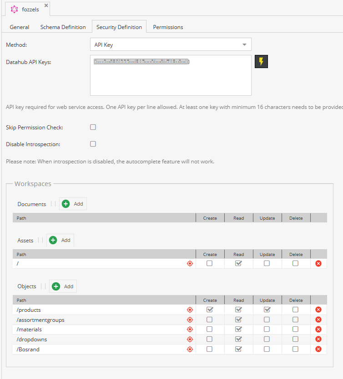343x379 pixels.
Task: Locate path target icon for /Bosrand row
Action: [190, 349]
